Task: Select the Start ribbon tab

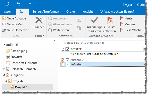Action: (x=22, y=12)
